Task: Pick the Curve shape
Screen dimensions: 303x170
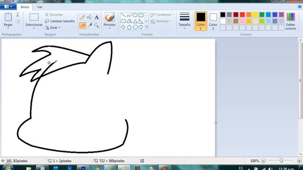Action: point(129,15)
